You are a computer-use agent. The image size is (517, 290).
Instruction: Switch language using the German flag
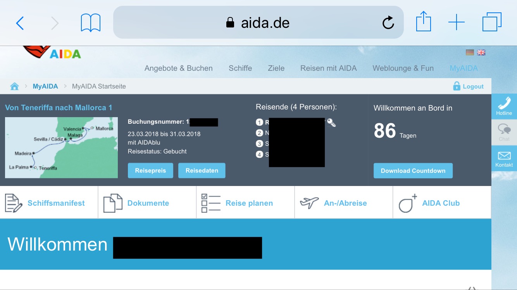(470, 53)
